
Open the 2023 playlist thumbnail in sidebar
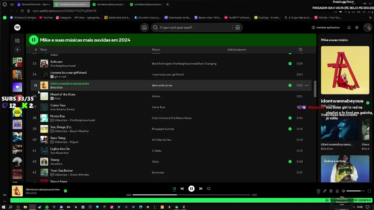17,124
